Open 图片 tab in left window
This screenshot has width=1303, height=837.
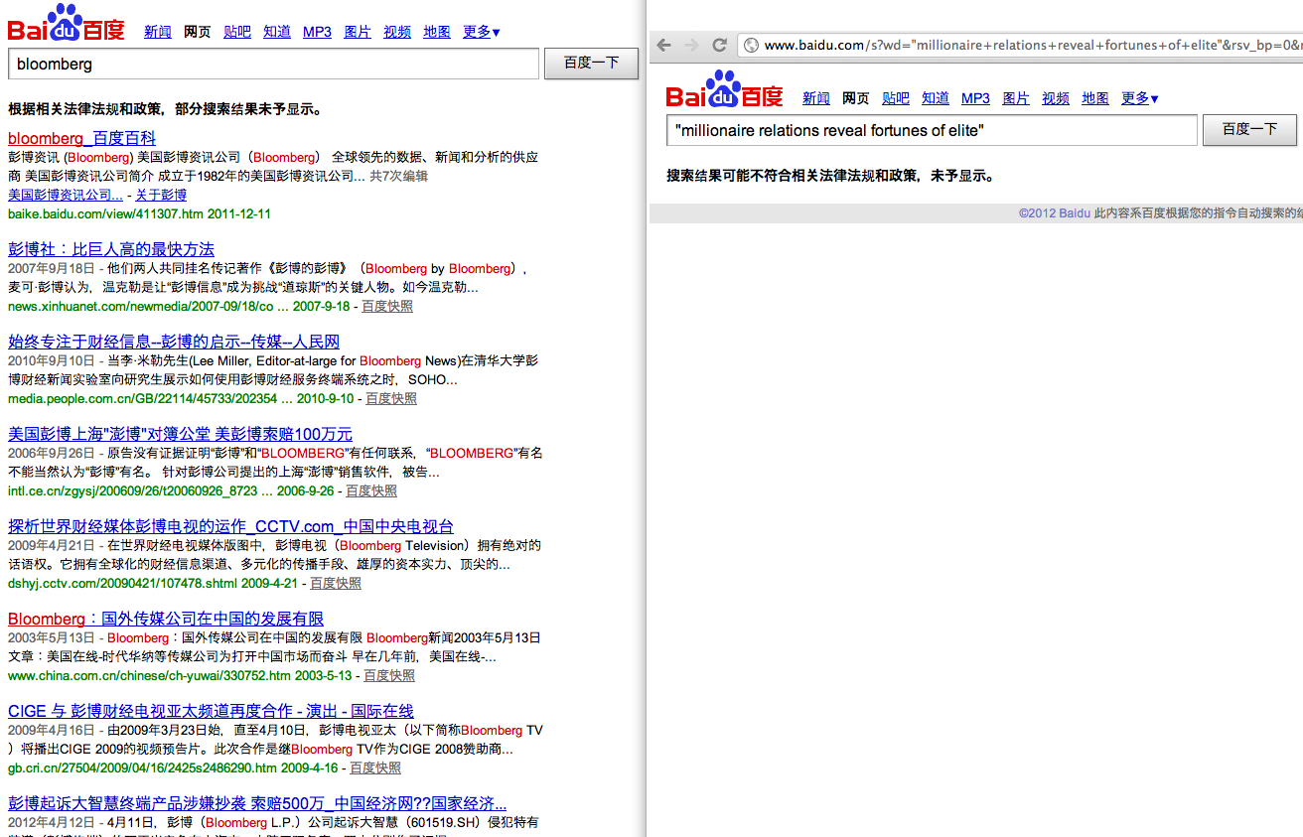click(358, 32)
